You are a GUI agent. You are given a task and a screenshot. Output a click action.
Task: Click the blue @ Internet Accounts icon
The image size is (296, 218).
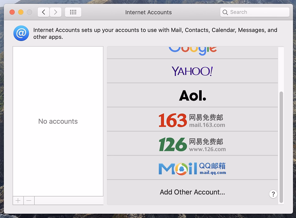click(21, 33)
